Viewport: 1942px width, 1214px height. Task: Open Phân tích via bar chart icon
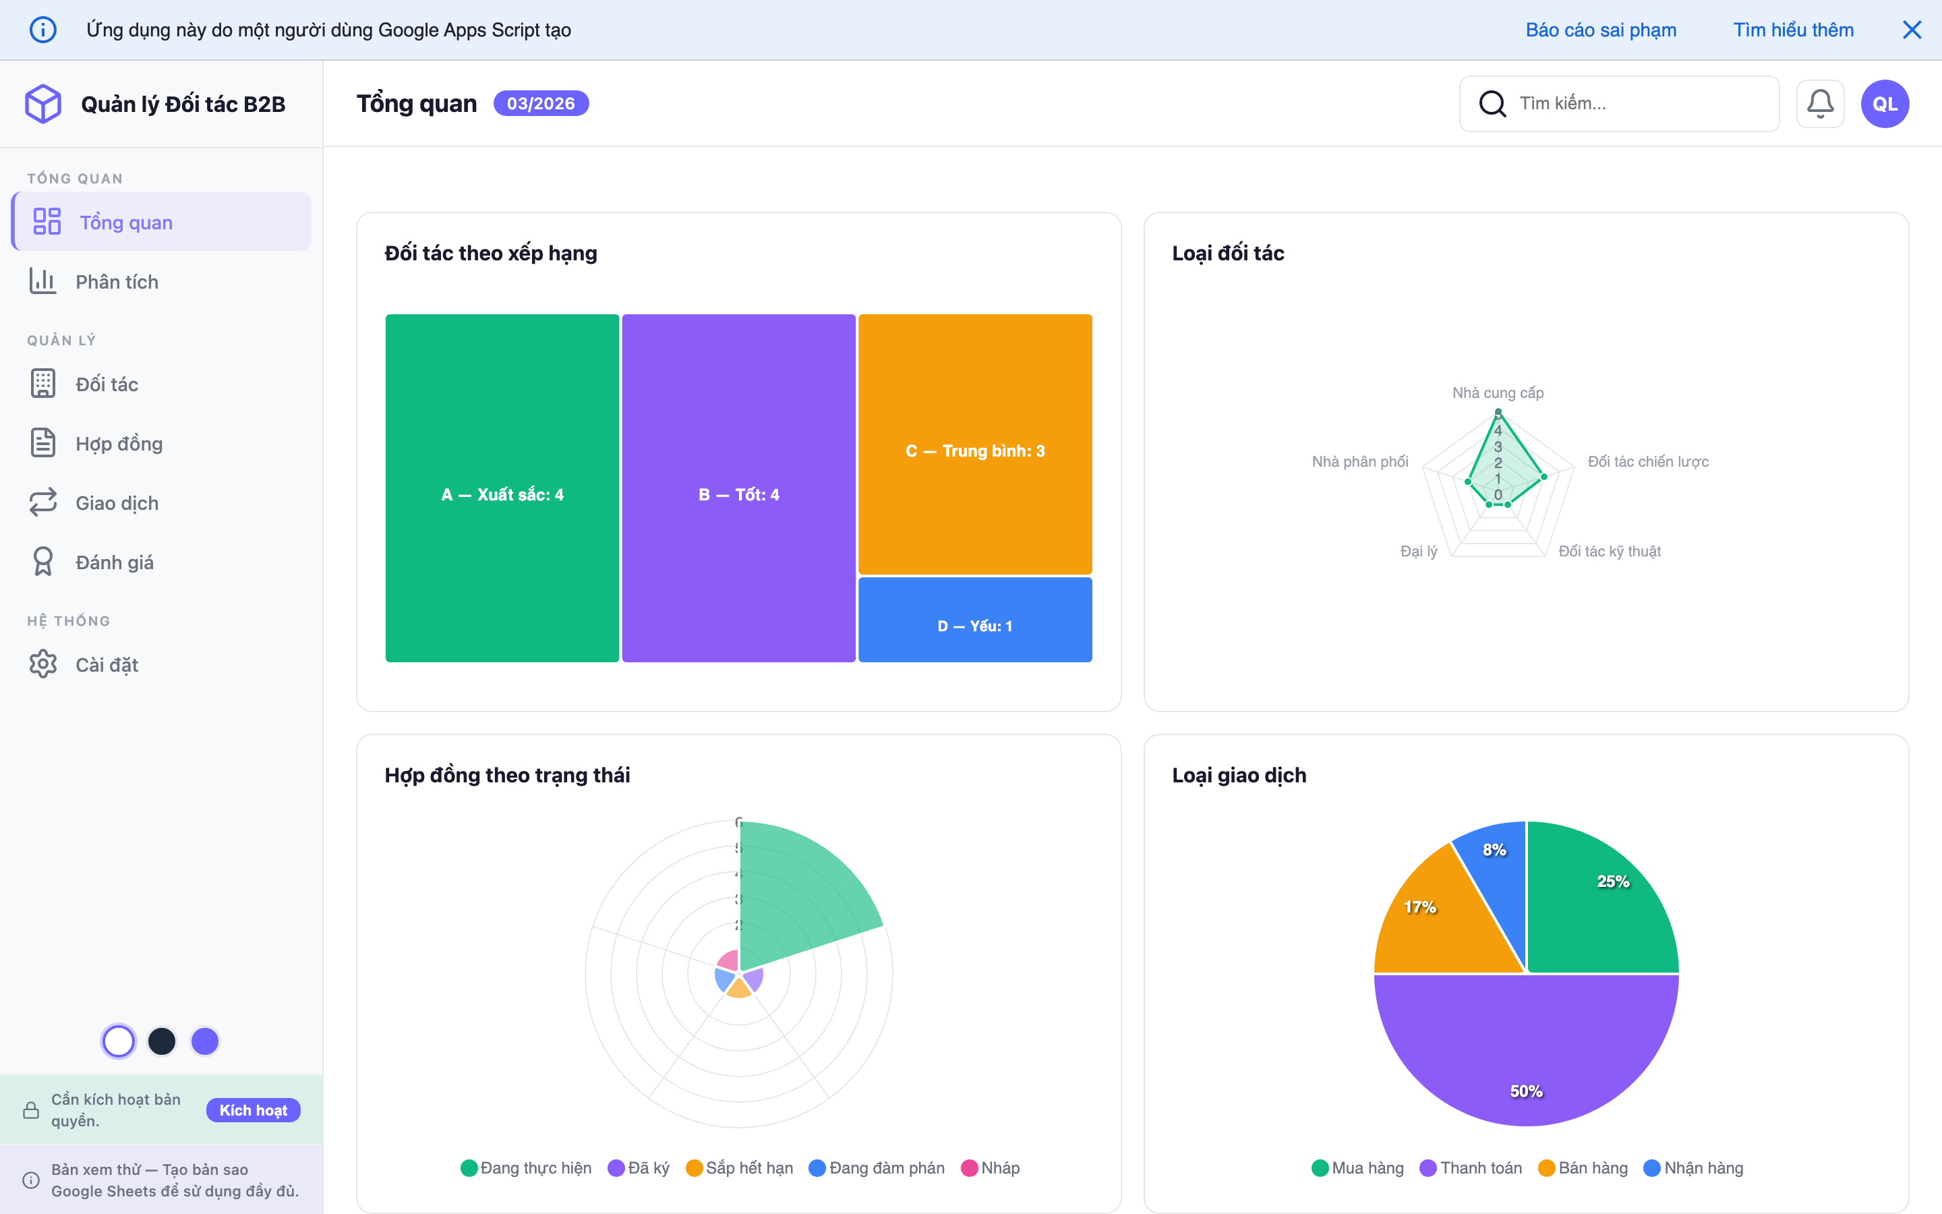pyautogui.click(x=43, y=281)
